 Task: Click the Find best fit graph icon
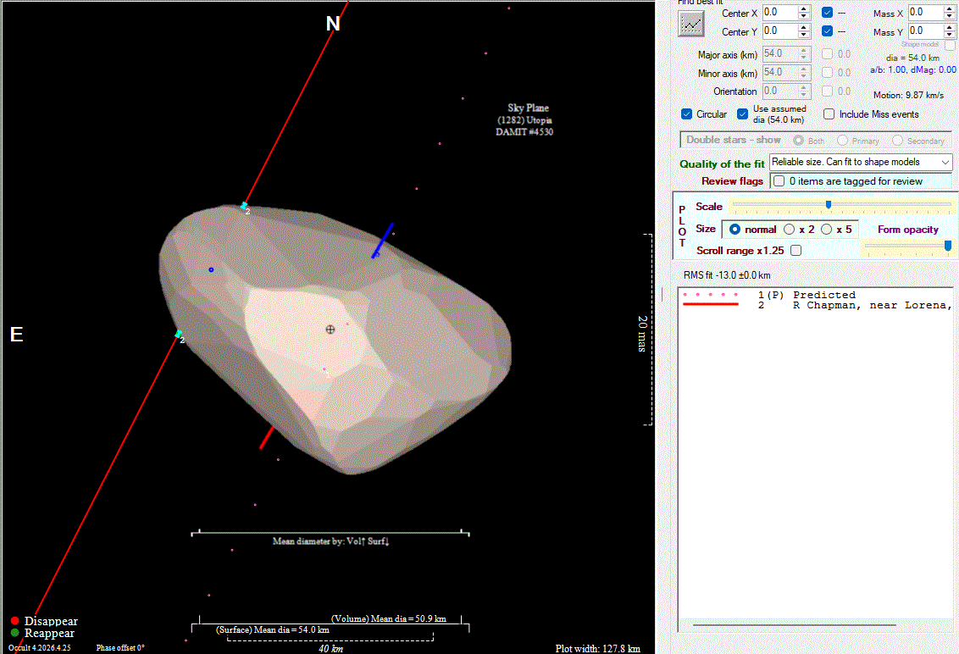point(691,24)
